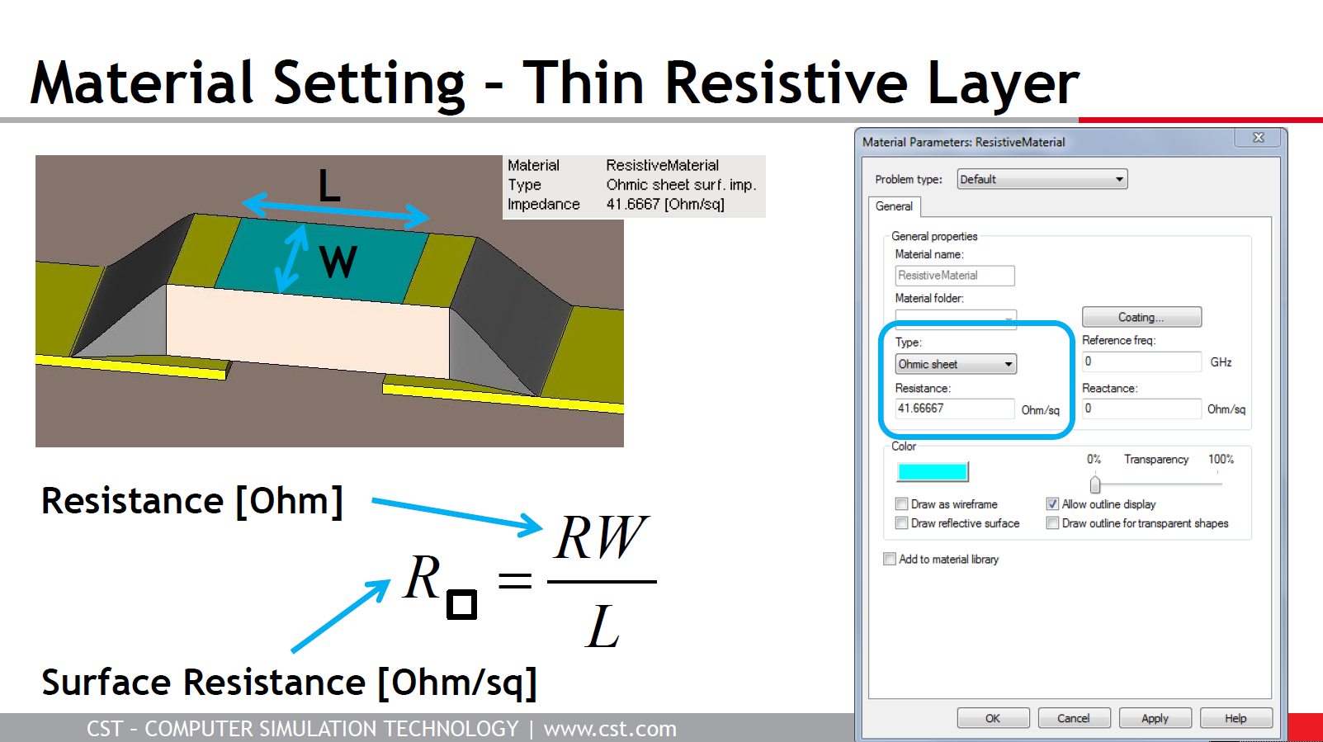This screenshot has width=1323, height=742.
Task: Click the 3D resistor model image
Action: point(329,301)
